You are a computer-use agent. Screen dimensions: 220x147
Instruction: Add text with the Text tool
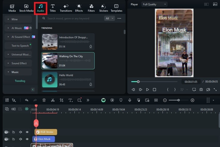pos(70,100)
